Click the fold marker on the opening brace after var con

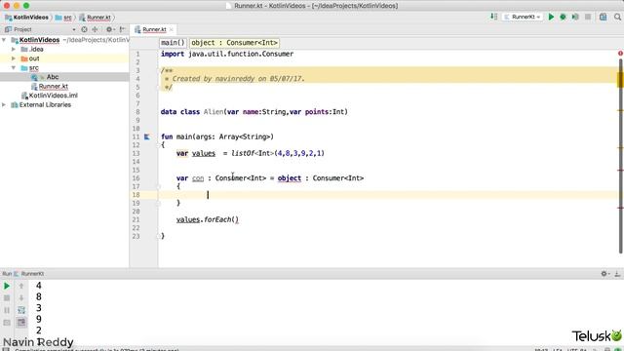coord(158,186)
